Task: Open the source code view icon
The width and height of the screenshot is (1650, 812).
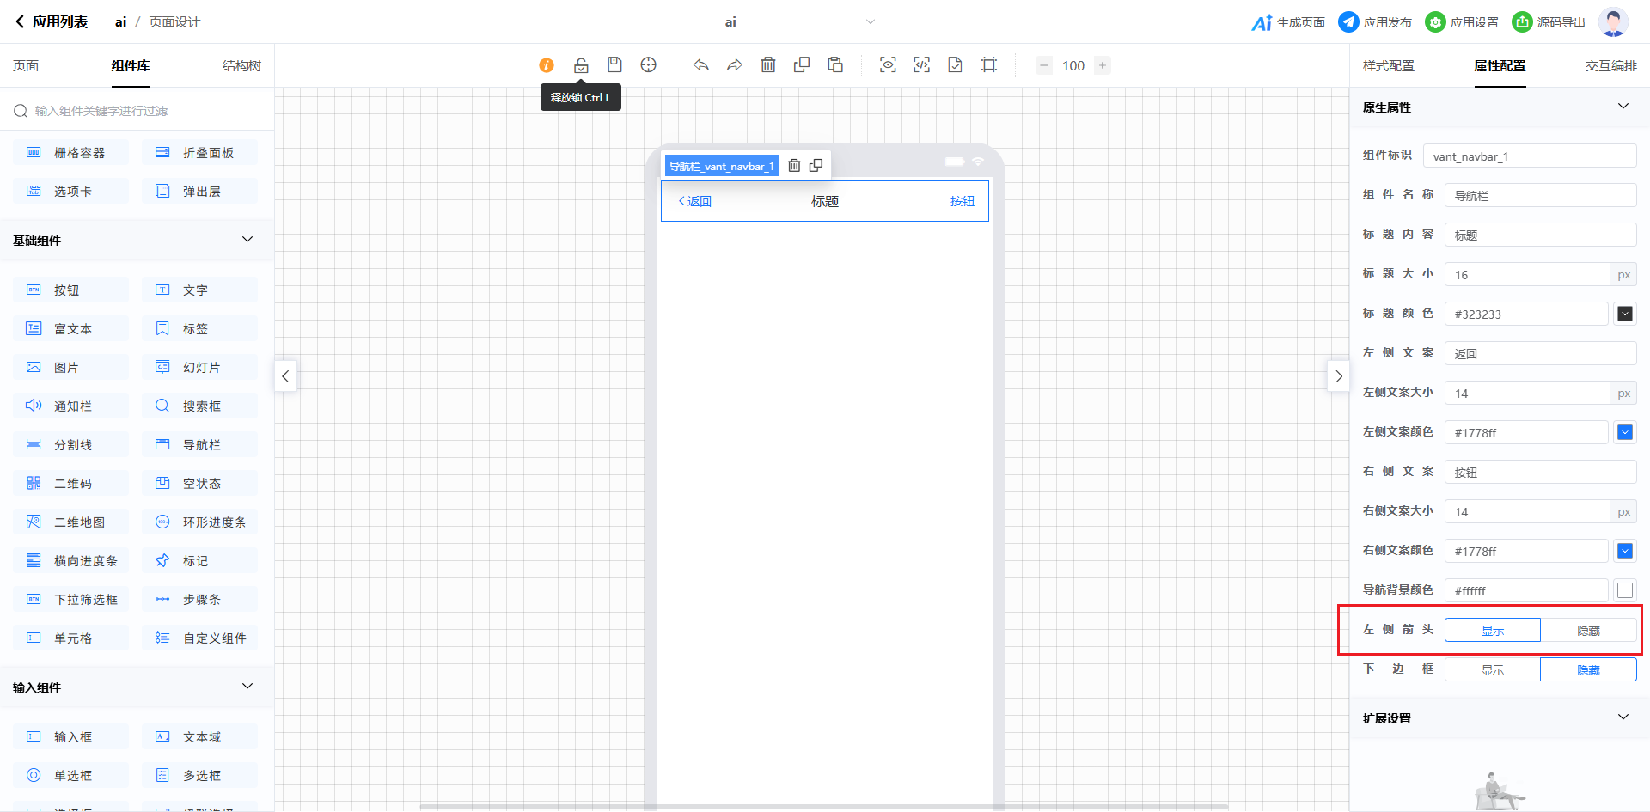Action: coord(921,65)
